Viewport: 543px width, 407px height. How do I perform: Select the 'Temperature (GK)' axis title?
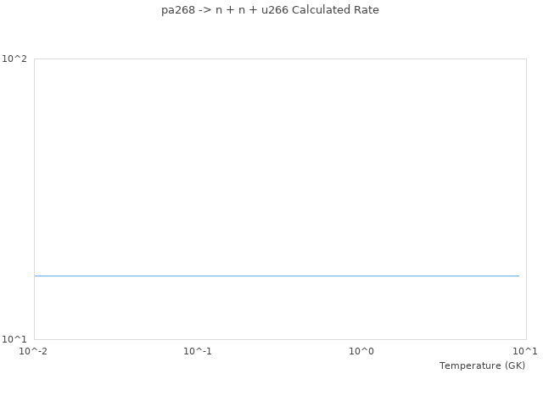pyautogui.click(x=482, y=365)
